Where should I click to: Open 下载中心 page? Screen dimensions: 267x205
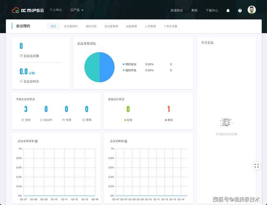(x=212, y=11)
